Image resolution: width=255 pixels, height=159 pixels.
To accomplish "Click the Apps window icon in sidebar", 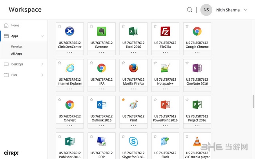I will [6, 36].
